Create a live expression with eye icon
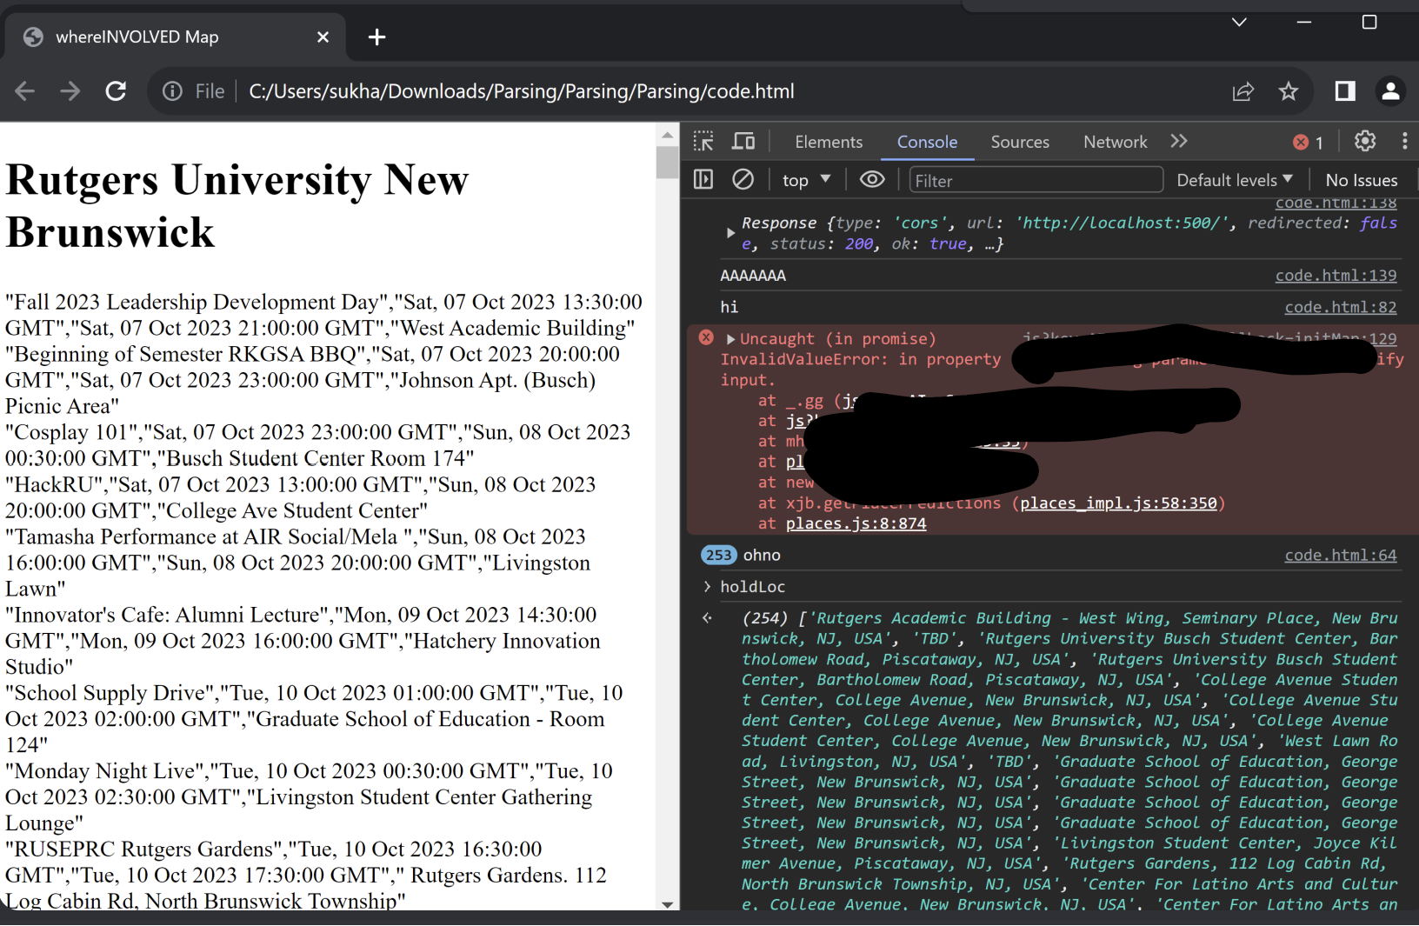1419x926 pixels. click(872, 180)
